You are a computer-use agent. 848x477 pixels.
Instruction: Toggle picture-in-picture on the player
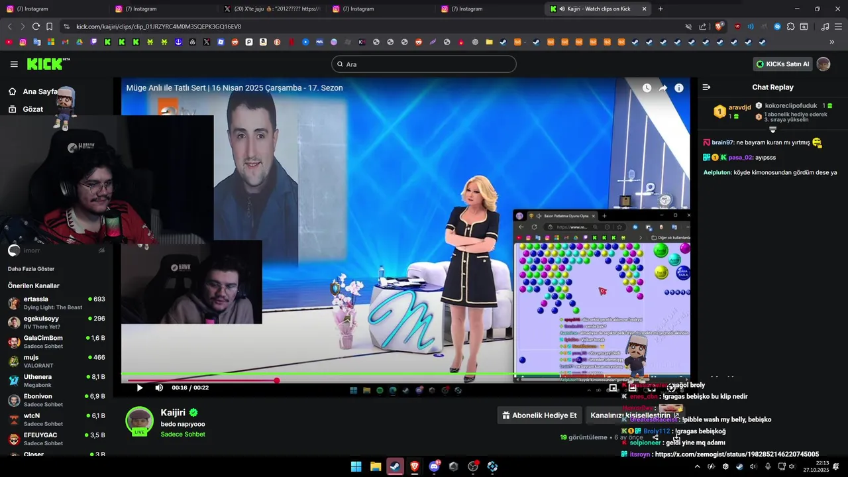point(613,388)
